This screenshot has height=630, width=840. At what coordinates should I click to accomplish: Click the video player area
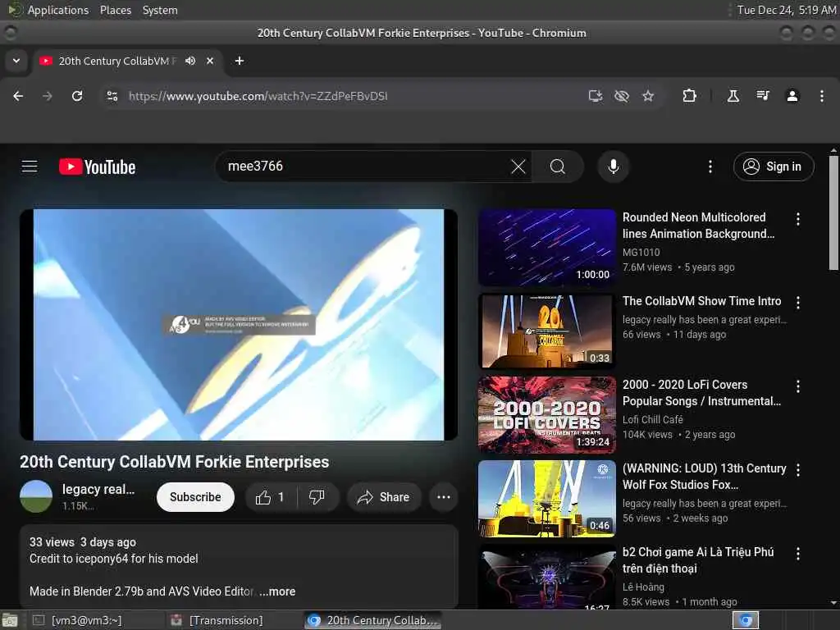239,325
